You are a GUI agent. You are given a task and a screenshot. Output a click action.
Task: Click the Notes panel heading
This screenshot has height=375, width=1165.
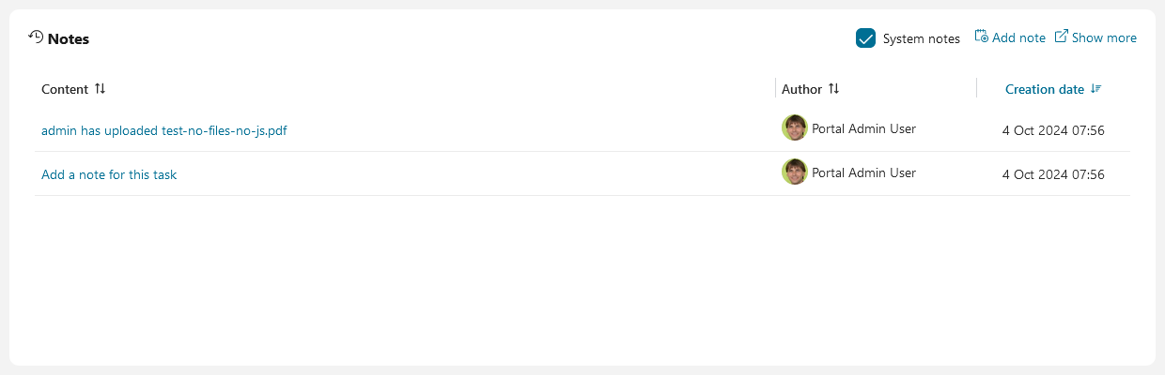point(69,38)
